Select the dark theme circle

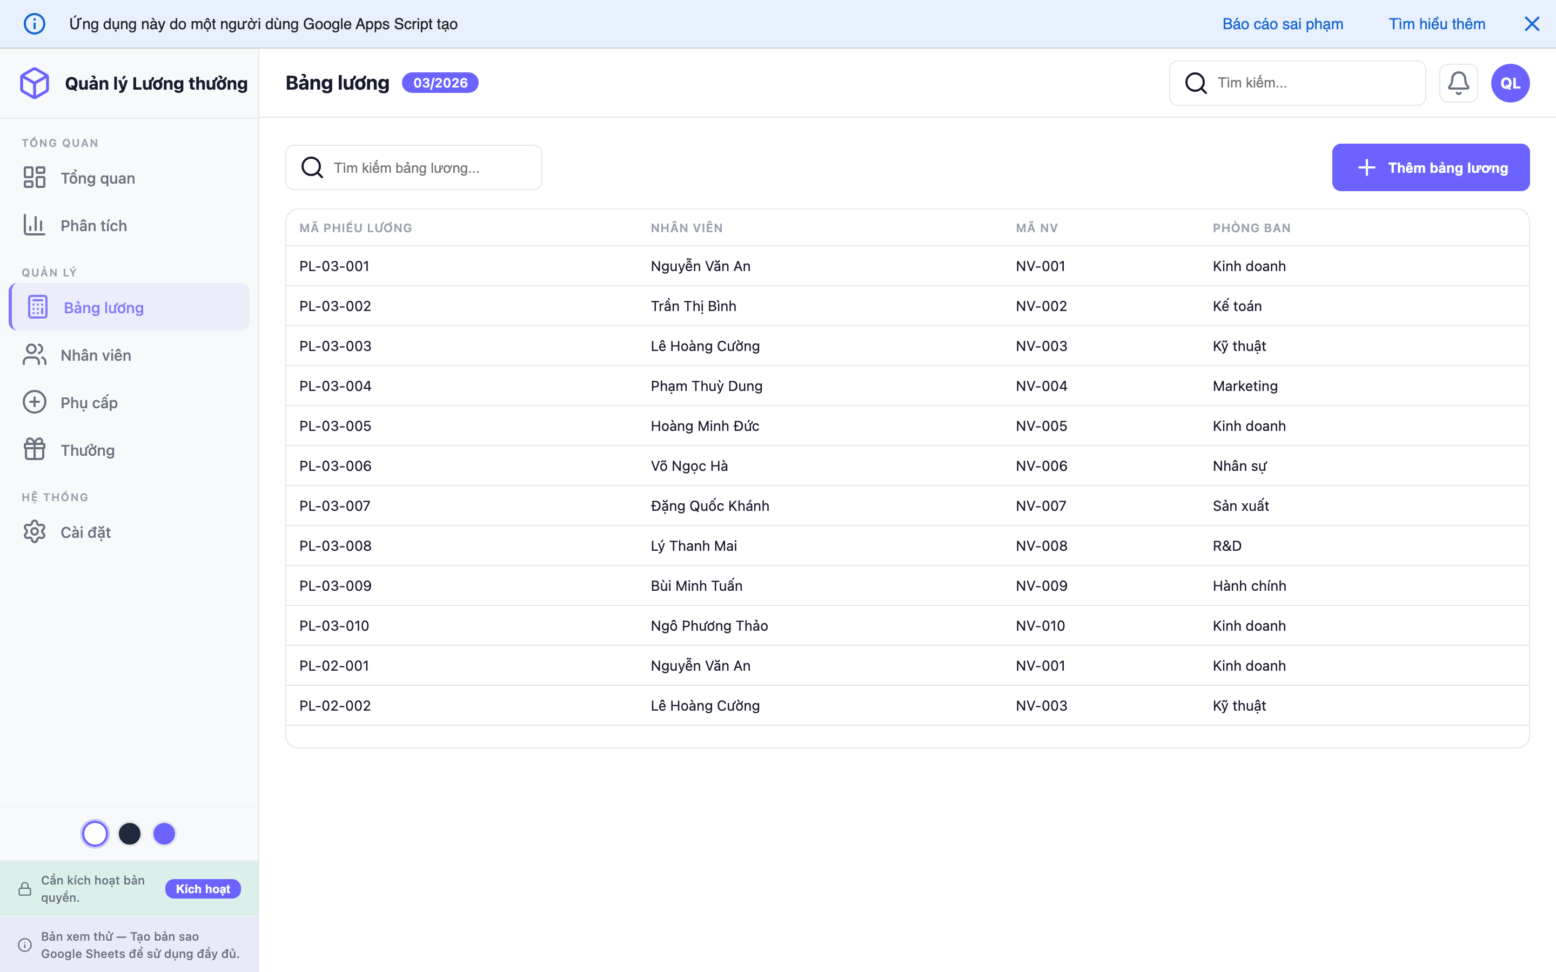(130, 833)
